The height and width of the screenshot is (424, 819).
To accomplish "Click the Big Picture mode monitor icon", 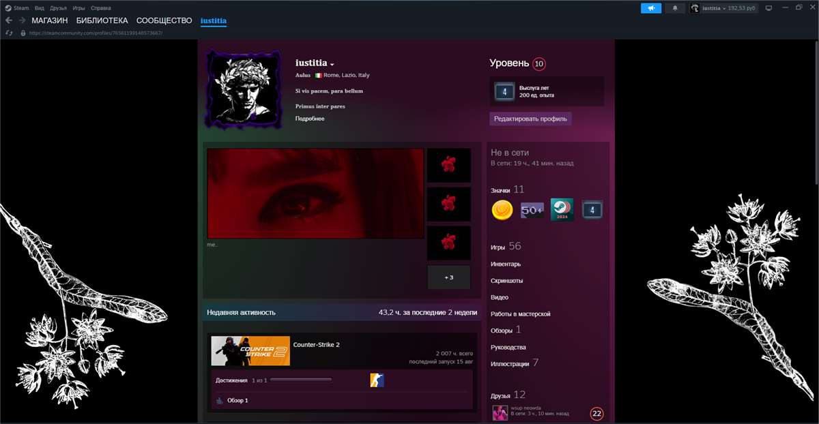I will click(x=768, y=8).
